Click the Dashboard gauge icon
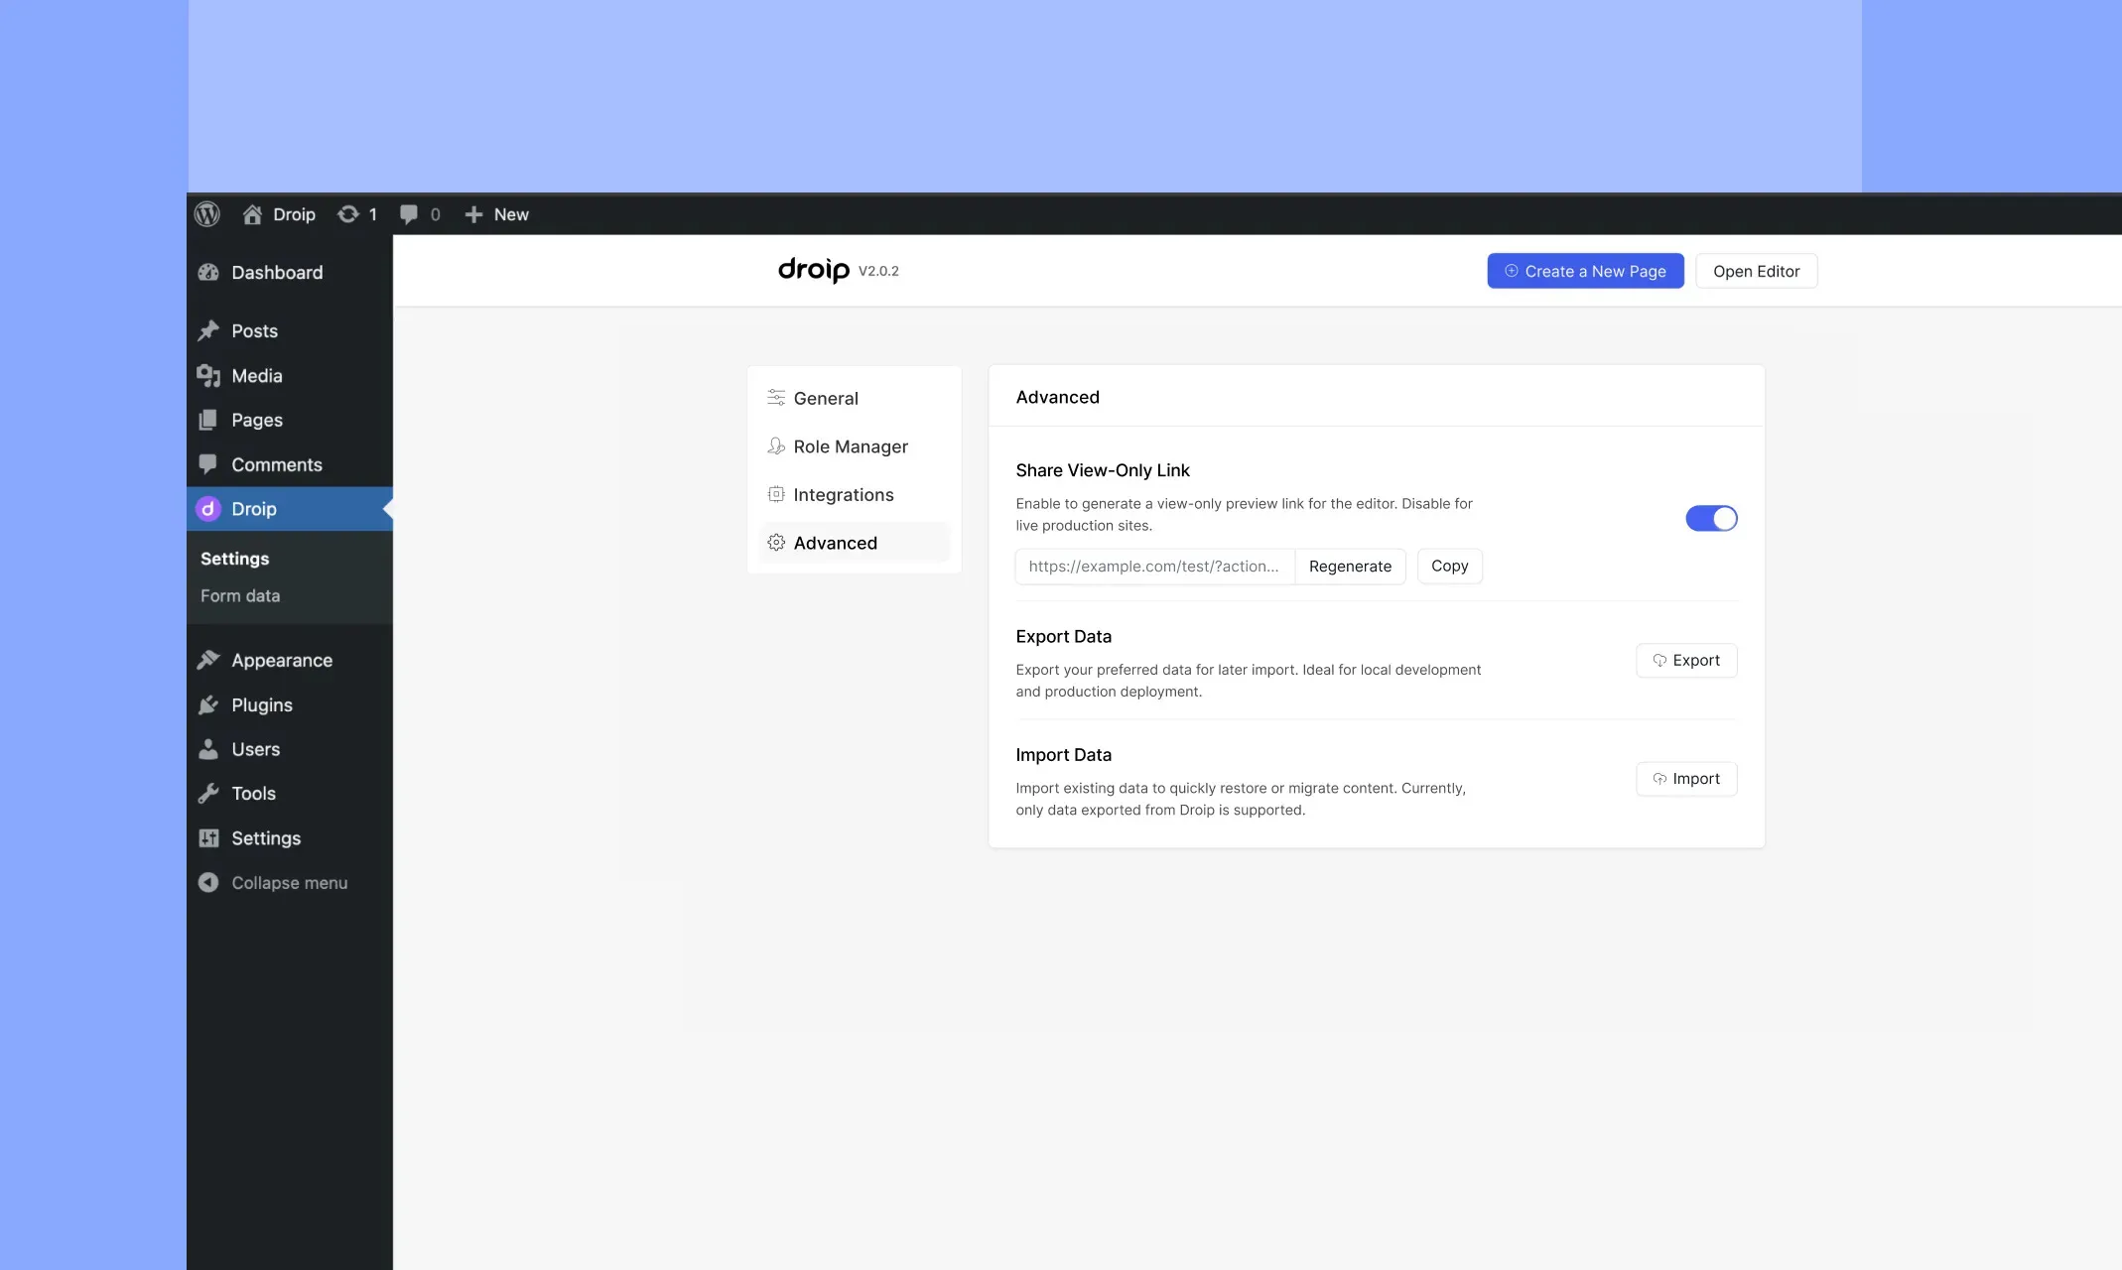This screenshot has width=2122, height=1270. 208,272
